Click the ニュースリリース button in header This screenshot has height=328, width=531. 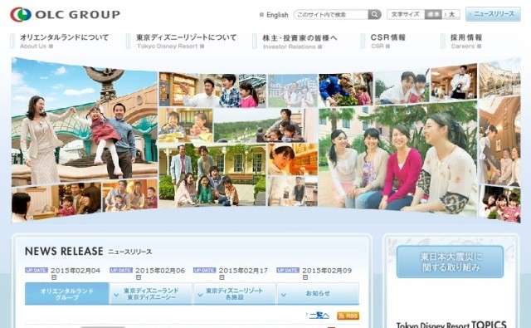[x=493, y=14]
